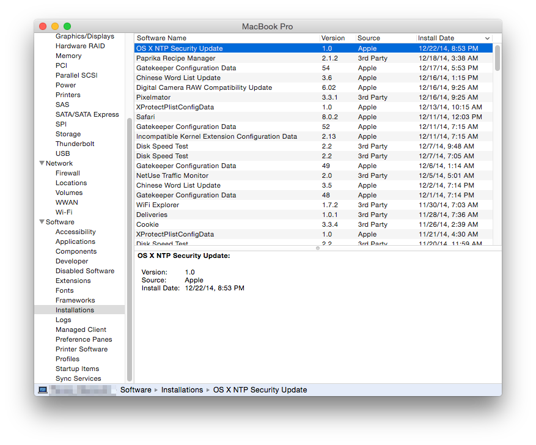Open Power in the sidebar
The width and height of the screenshot is (536, 445).
(x=65, y=85)
